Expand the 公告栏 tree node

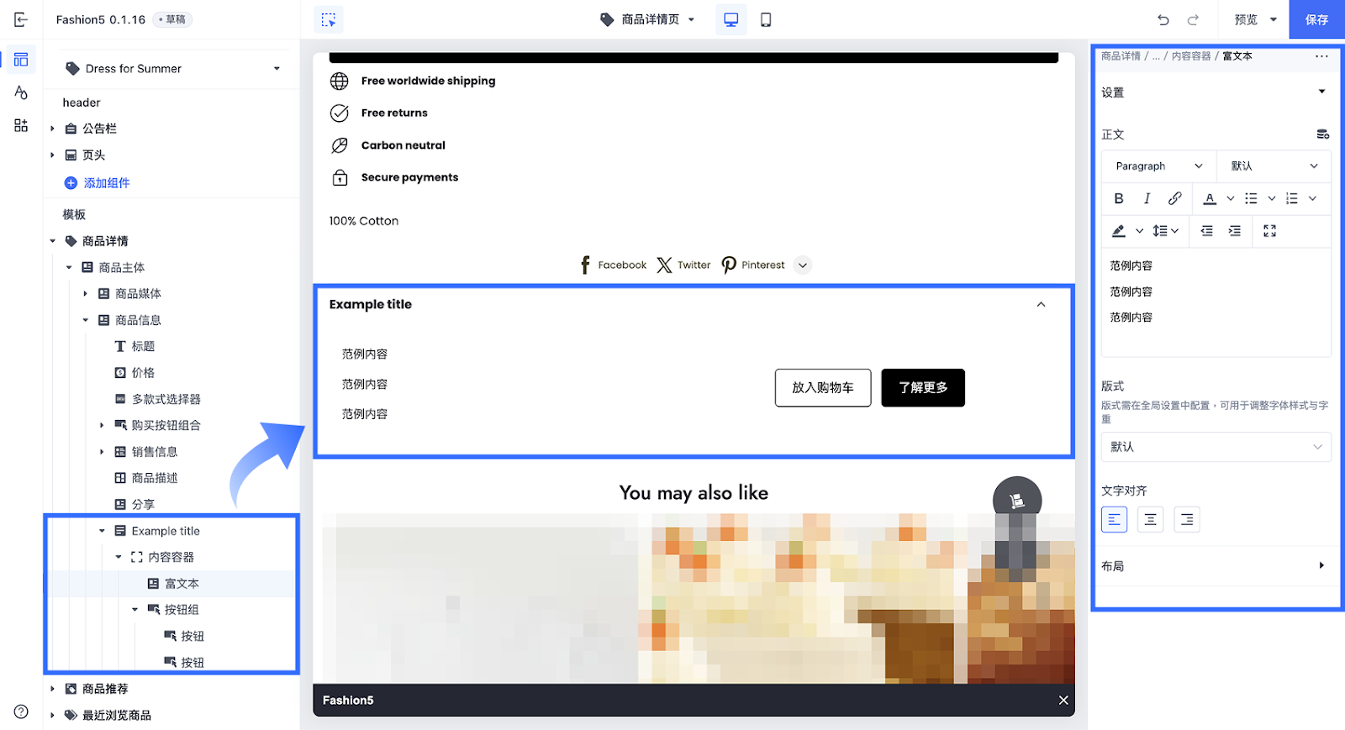click(x=52, y=129)
